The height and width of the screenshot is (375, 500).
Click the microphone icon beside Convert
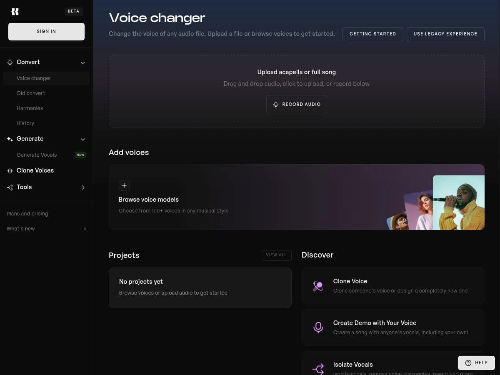click(10, 62)
